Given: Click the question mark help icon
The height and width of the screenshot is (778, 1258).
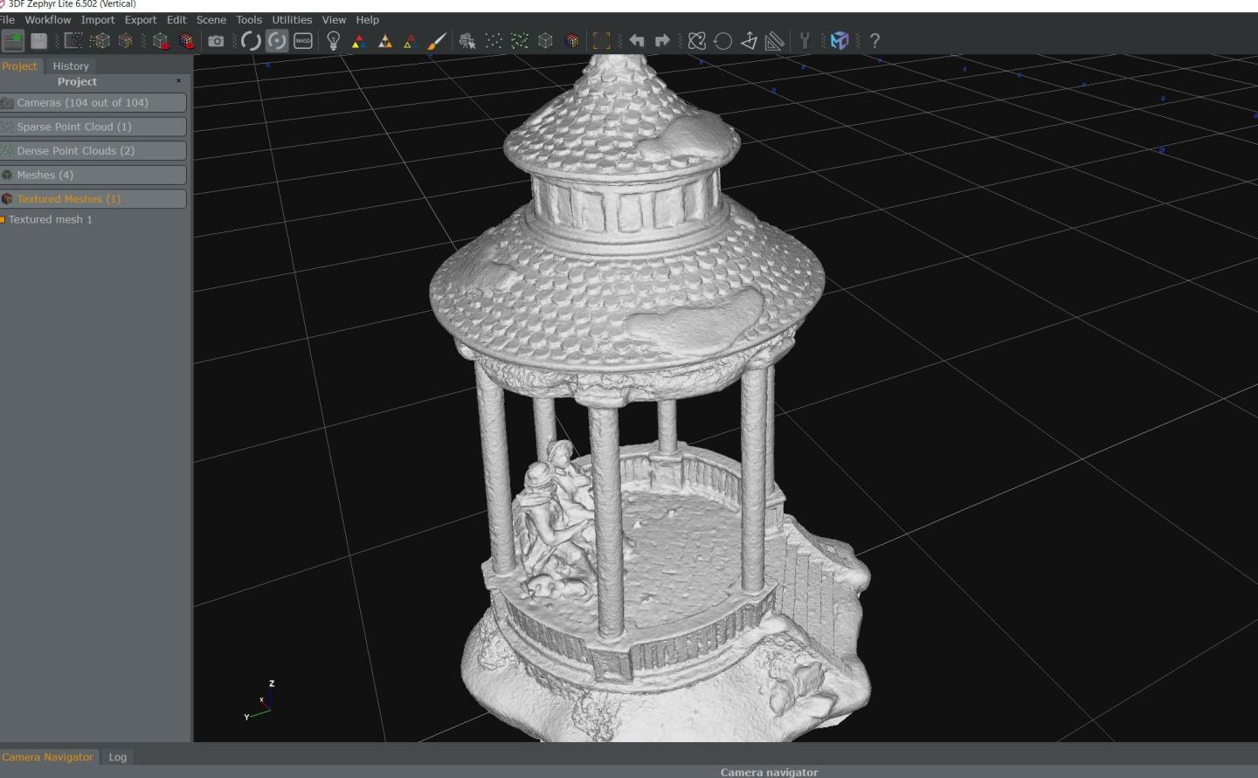Looking at the screenshot, I should point(874,41).
